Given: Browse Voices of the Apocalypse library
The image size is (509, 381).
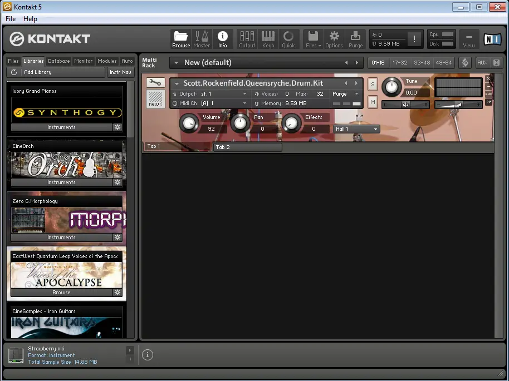Looking at the screenshot, I should (61, 293).
